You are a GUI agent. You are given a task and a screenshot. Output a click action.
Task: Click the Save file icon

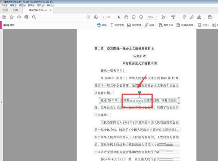(x=4, y=17)
